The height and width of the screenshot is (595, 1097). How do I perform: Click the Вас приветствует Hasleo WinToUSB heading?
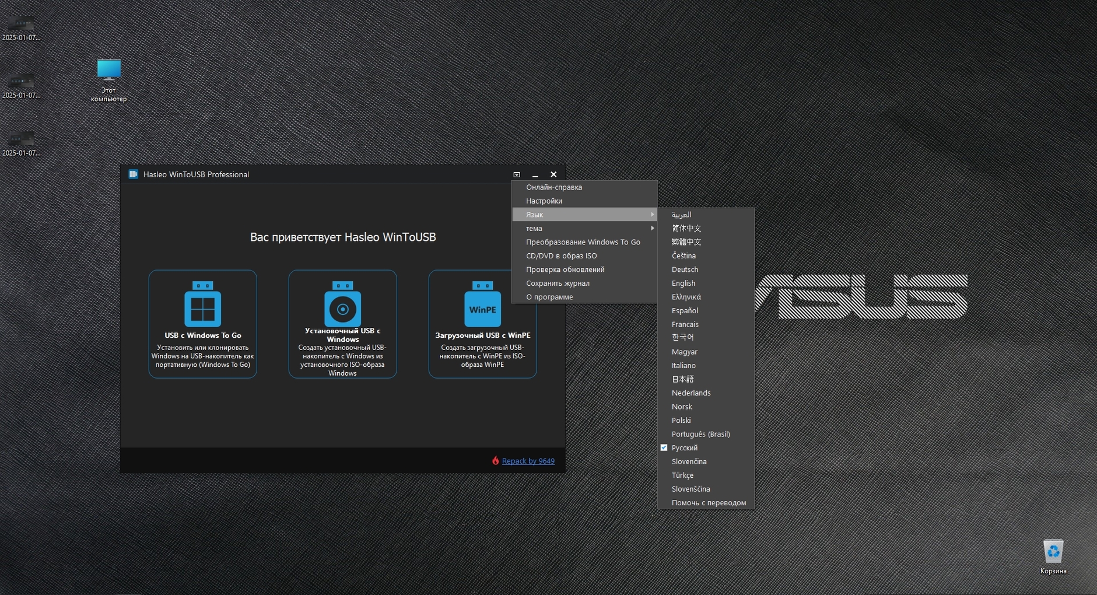coord(343,237)
